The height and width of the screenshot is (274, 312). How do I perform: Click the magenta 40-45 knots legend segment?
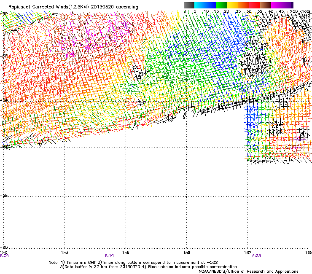coord(277,5)
